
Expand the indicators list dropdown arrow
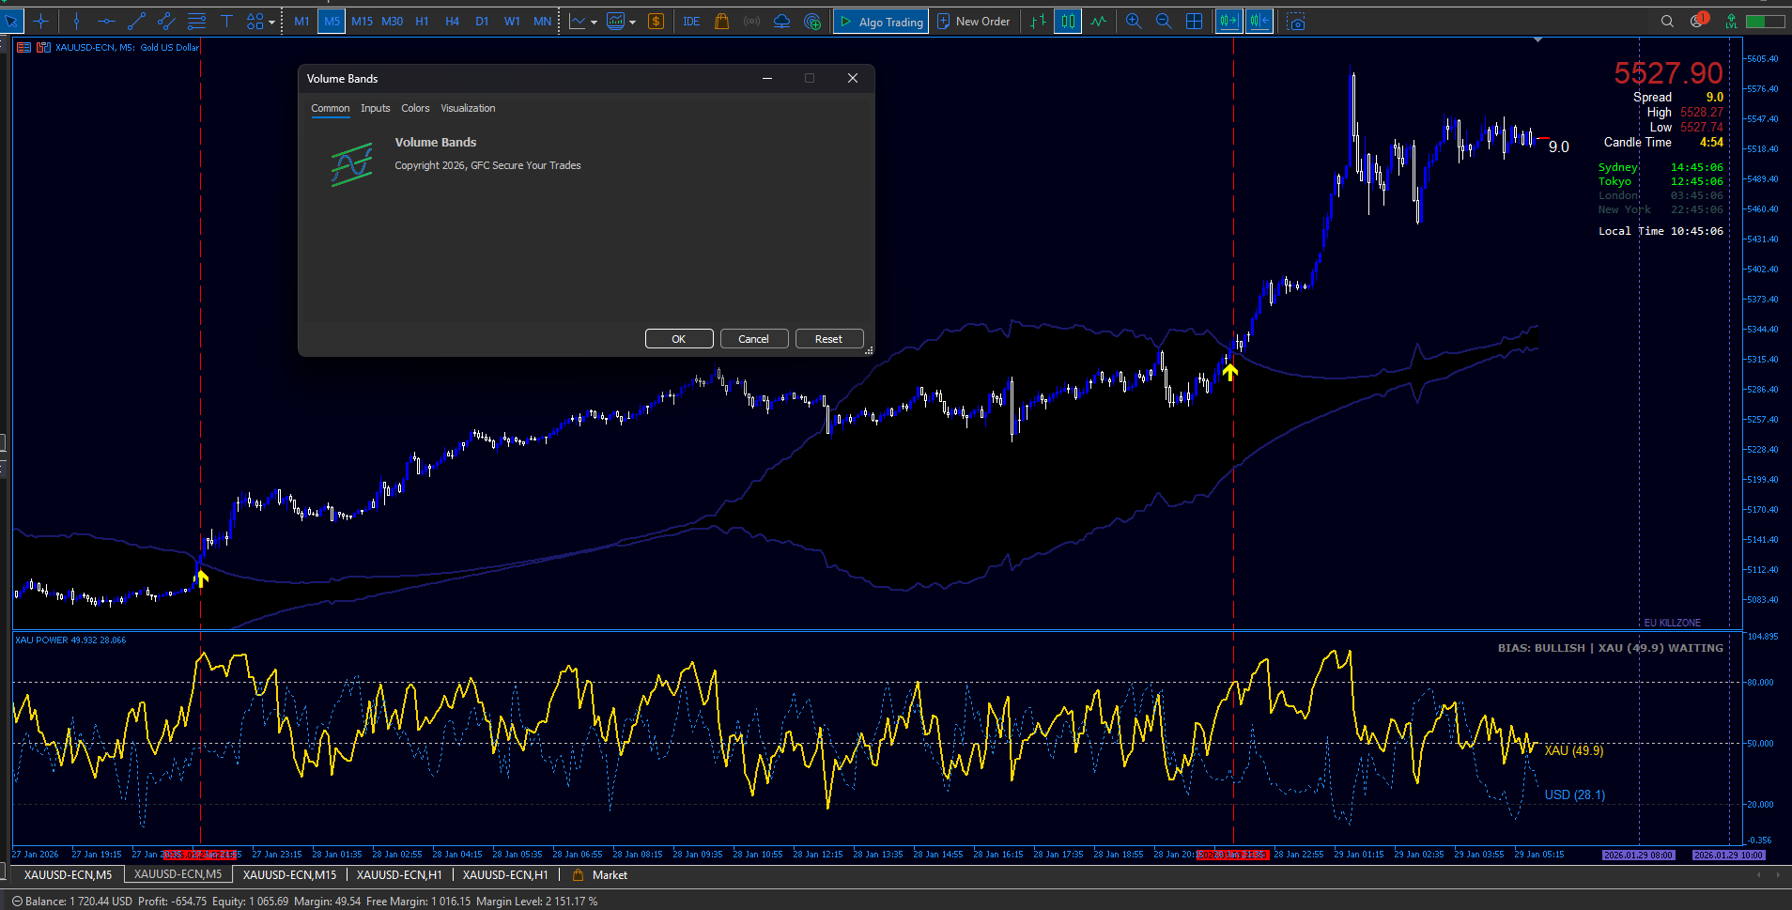594,22
